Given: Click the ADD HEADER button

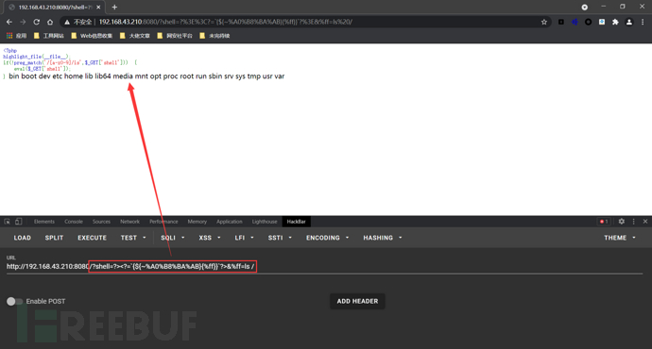Looking at the screenshot, I should 357,301.
